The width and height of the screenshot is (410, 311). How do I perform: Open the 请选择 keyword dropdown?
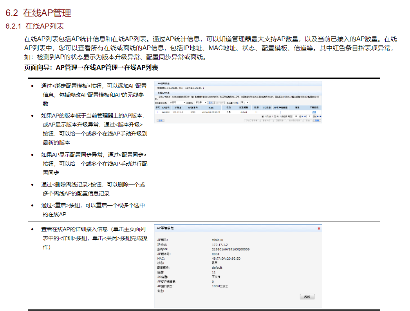point(201,103)
